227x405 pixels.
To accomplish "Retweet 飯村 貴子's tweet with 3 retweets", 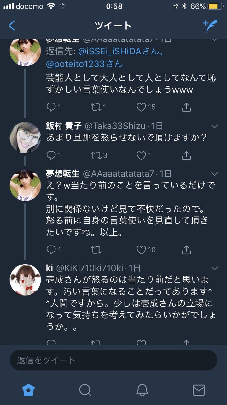I will click(x=96, y=155).
